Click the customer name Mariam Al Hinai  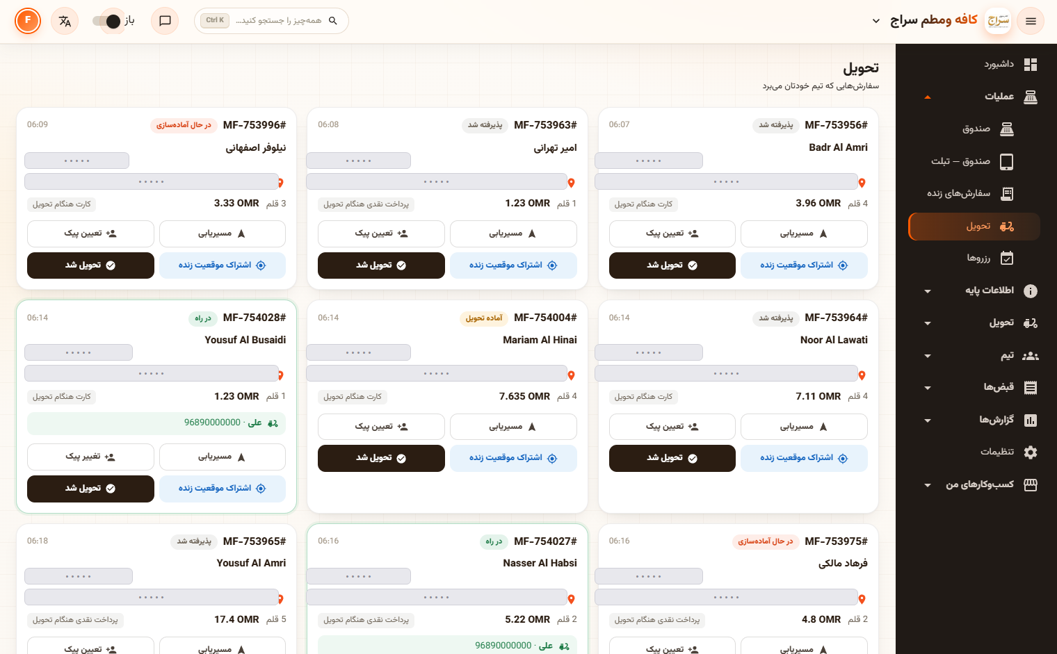[540, 340]
